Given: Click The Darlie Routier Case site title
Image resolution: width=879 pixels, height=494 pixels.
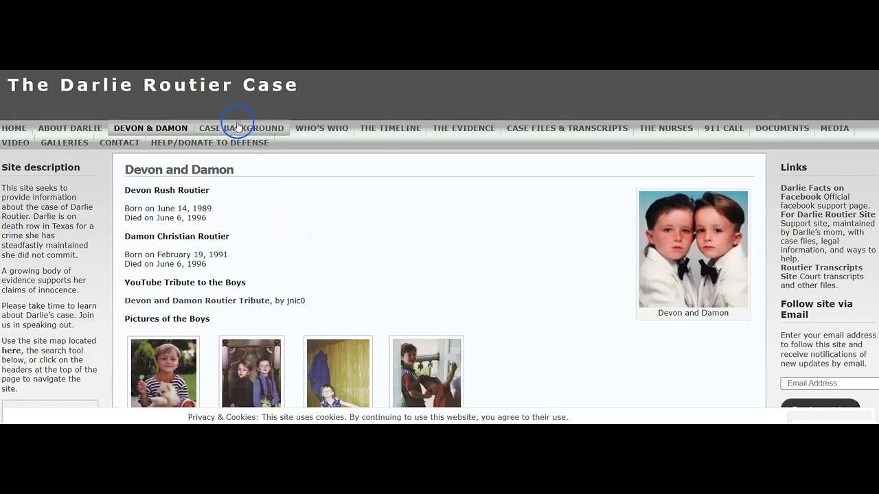Looking at the screenshot, I should [152, 85].
